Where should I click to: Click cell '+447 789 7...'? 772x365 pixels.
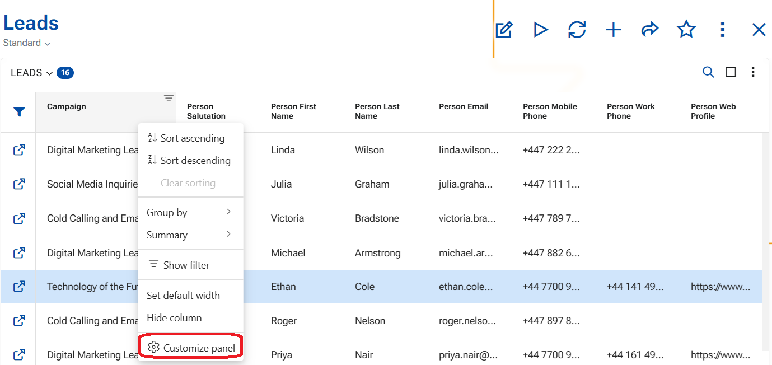(551, 218)
